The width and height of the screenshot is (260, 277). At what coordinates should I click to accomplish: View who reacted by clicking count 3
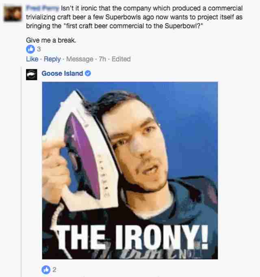[x=39, y=49]
